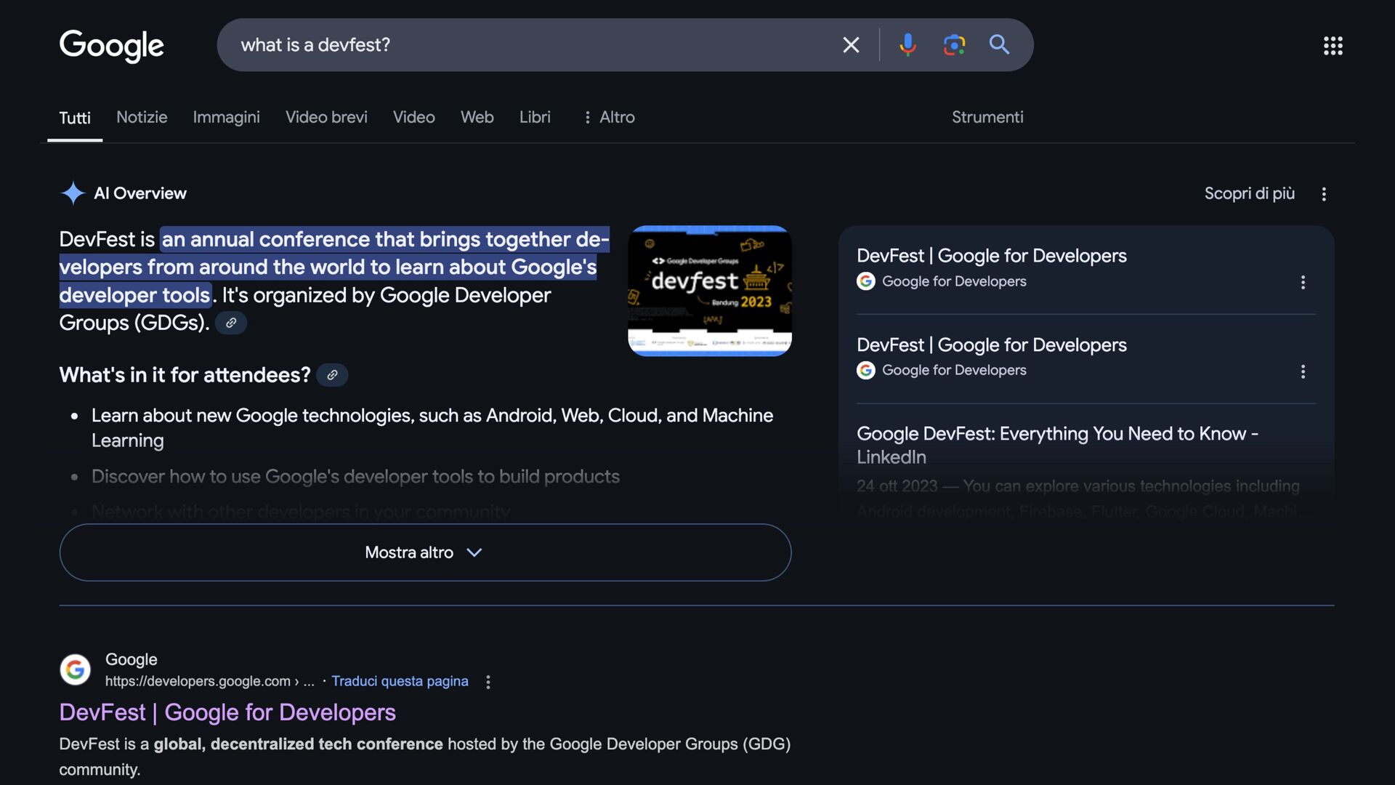The width and height of the screenshot is (1395, 785).
Task: Click the Google favicon of developers.google.com result
Action: [x=75, y=669]
